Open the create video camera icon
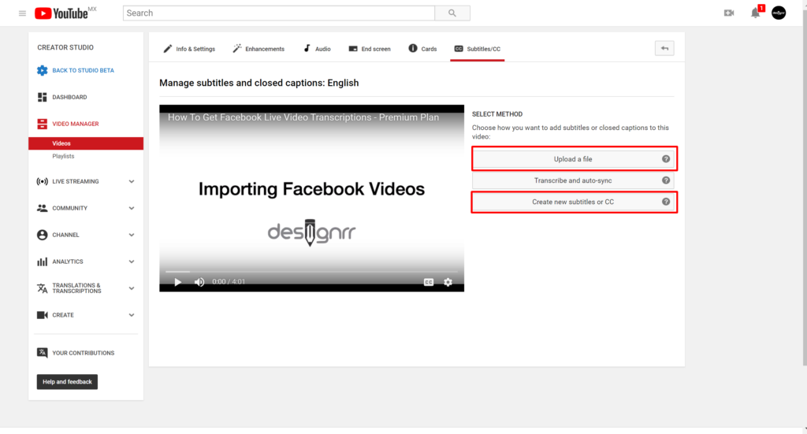The height and width of the screenshot is (434, 807). [x=729, y=13]
